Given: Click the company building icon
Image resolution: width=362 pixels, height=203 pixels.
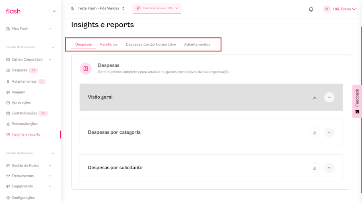Looking at the screenshot, I should (72, 8).
